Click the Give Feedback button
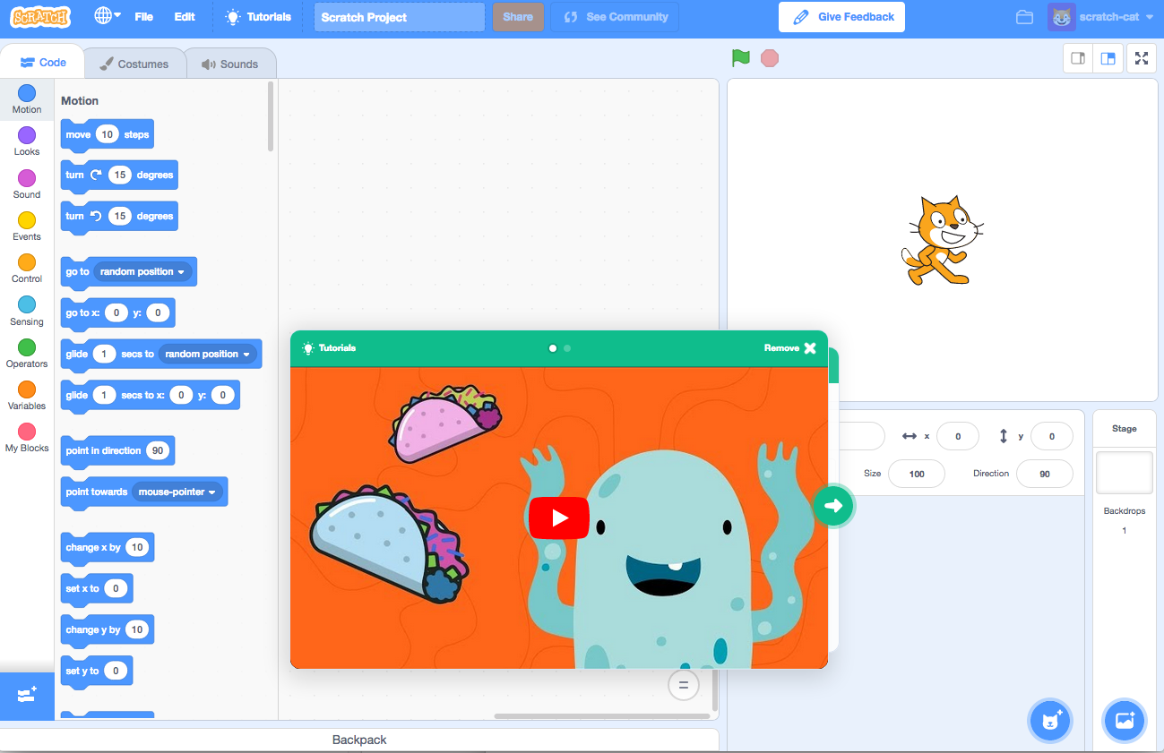1164x753 pixels. (841, 17)
